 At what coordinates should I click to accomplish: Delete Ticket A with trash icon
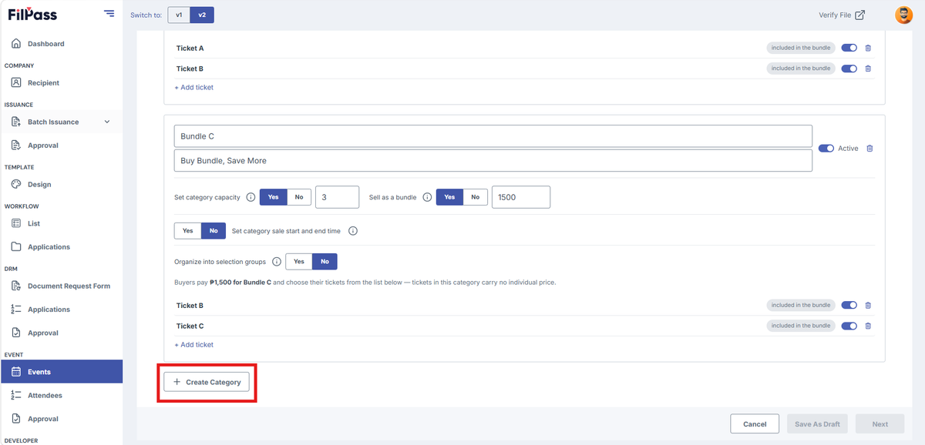tap(868, 48)
